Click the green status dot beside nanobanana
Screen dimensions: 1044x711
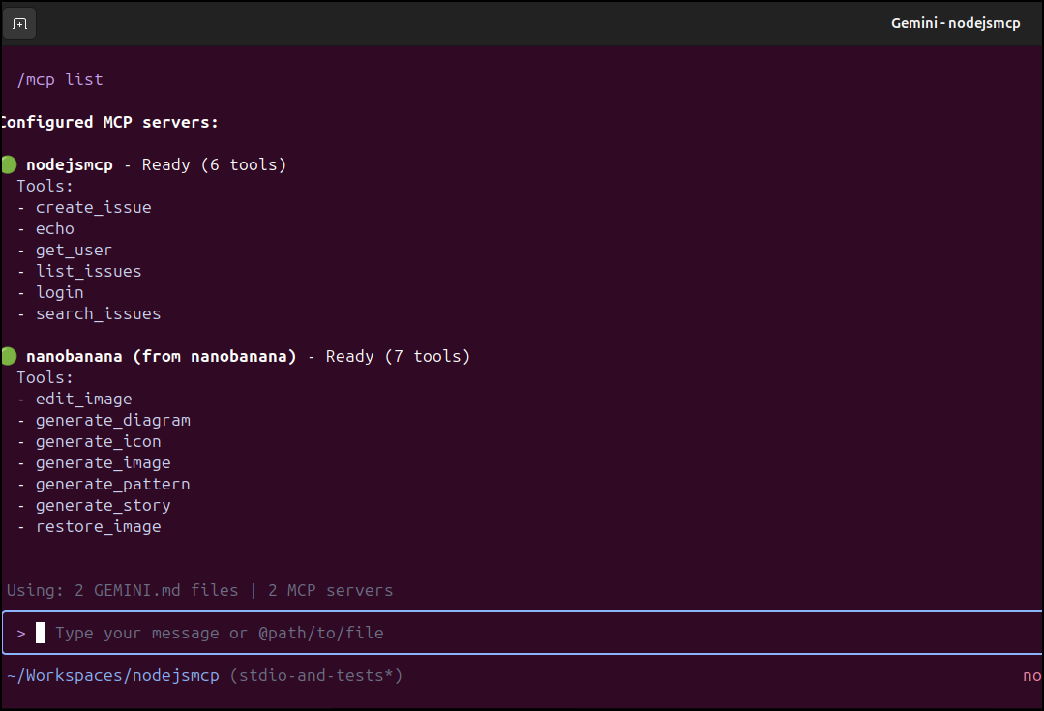(x=9, y=356)
